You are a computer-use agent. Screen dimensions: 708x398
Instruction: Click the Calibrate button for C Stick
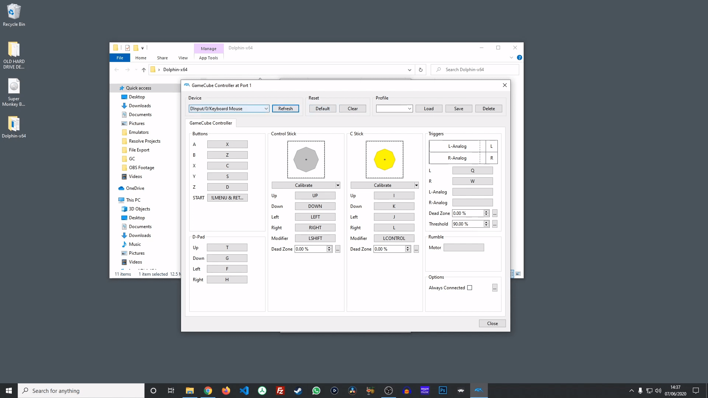pyautogui.click(x=383, y=185)
